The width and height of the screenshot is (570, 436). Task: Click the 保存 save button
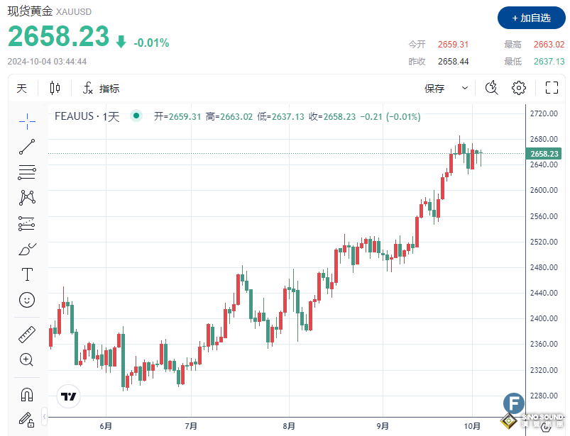(434, 88)
